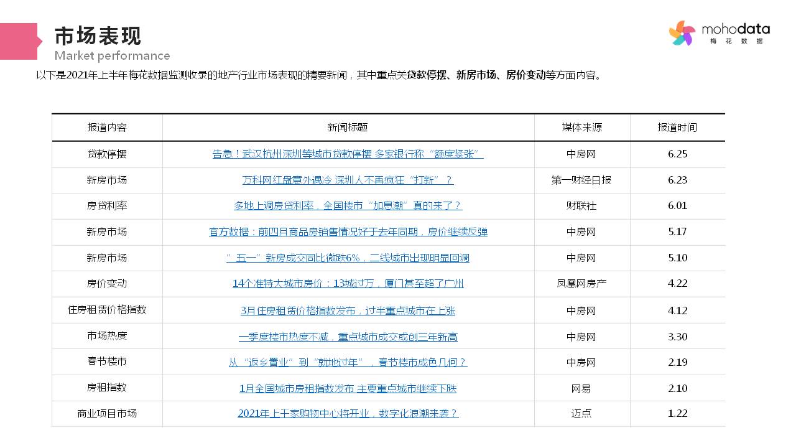Click the mohodata pinwheel logo icon

[x=682, y=33]
